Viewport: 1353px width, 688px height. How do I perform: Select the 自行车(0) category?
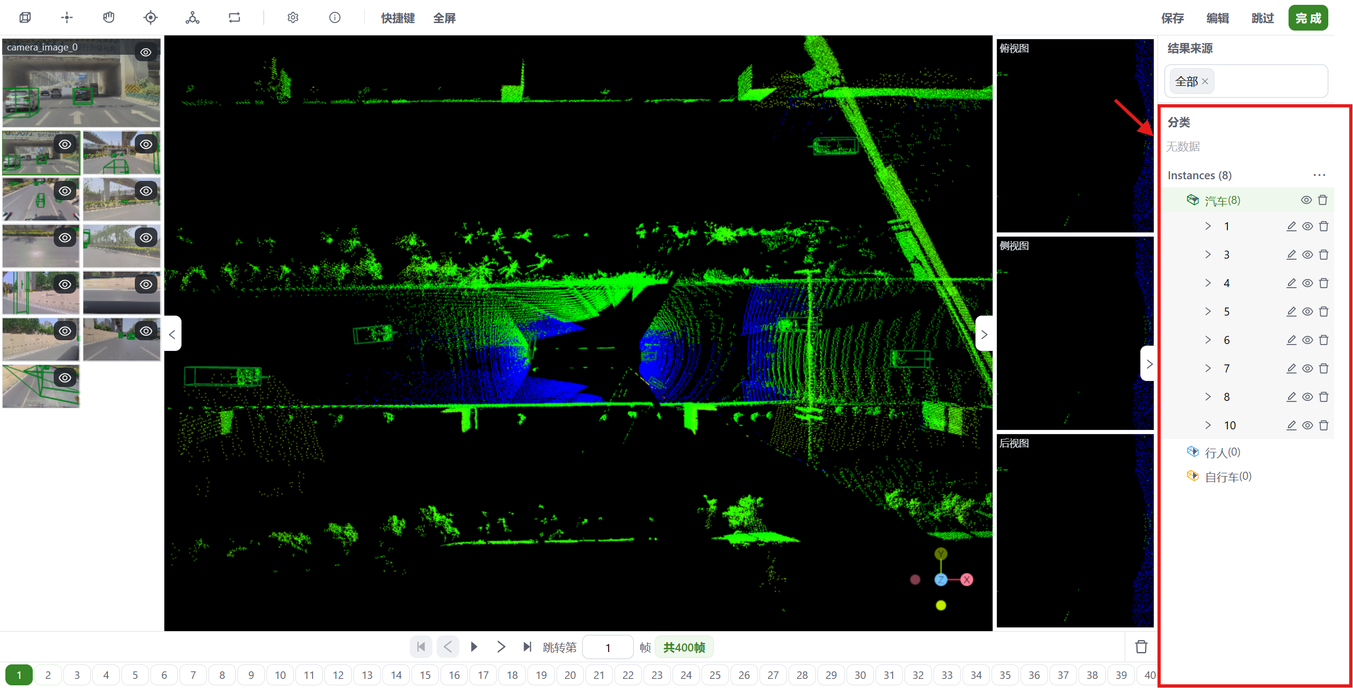pyautogui.click(x=1228, y=477)
